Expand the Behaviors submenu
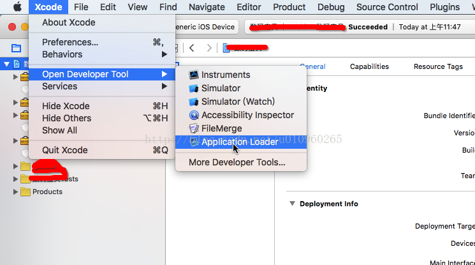475x265 pixels. 102,54
